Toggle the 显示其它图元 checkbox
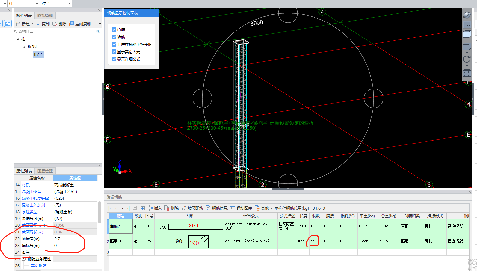Image resolution: width=477 pixels, height=271 pixels. coord(114,51)
